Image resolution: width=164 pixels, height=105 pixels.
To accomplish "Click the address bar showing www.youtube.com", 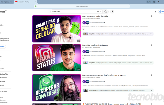I will (82, 6).
